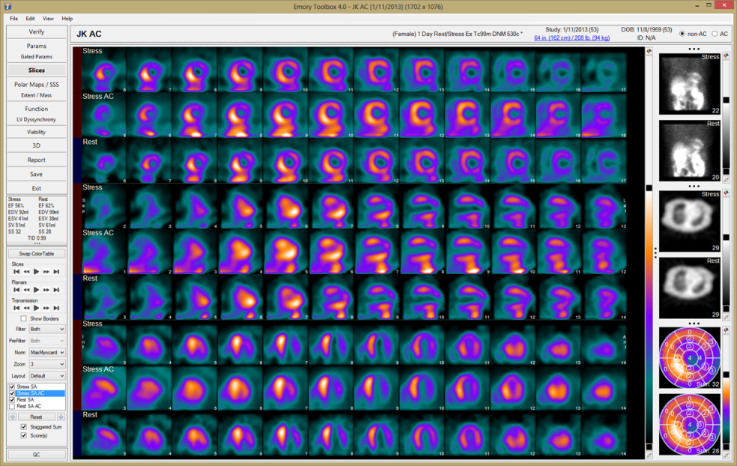The image size is (737, 466).
Task: Click upper marker on polar map color bar
Action: point(726,375)
